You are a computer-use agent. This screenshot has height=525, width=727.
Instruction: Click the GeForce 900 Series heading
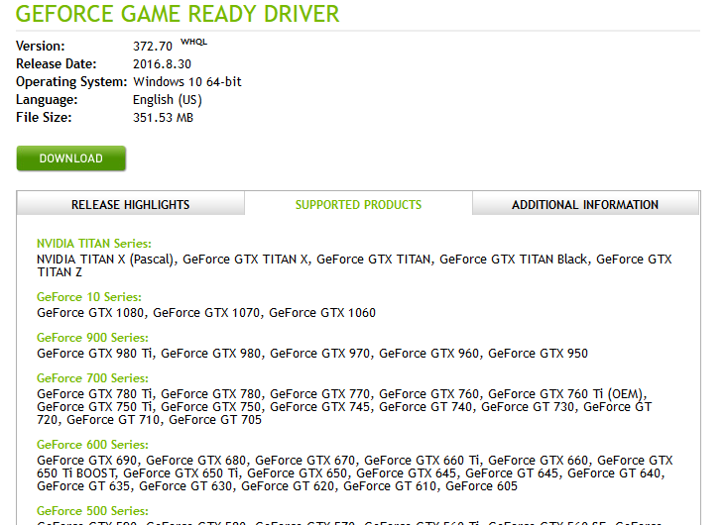point(92,338)
